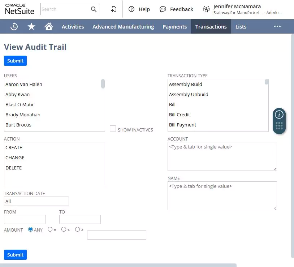
Task: Open the Transactions menu
Action: coord(211,27)
